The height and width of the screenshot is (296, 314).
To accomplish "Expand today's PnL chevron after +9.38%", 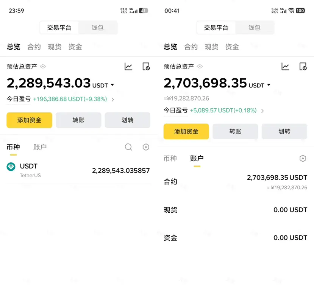I will point(113,100).
